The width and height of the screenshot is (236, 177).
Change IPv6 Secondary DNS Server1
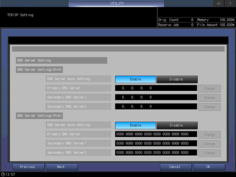pos(210,144)
